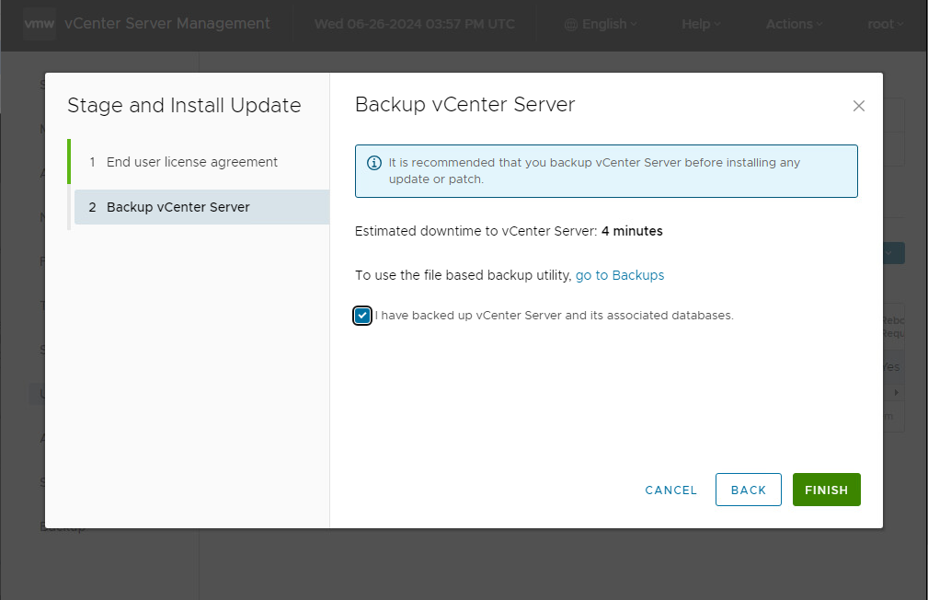928x600 pixels.
Task: Follow the go to Backups link
Action: pos(620,275)
